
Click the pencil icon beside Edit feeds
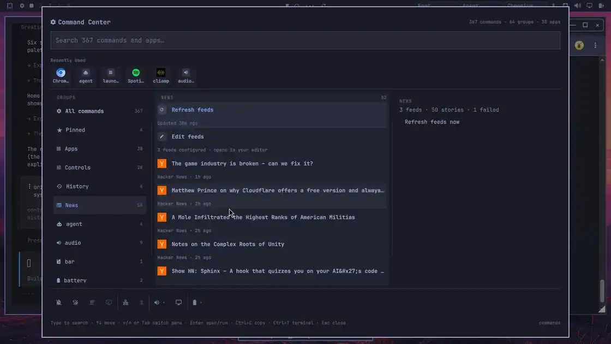[161, 137]
